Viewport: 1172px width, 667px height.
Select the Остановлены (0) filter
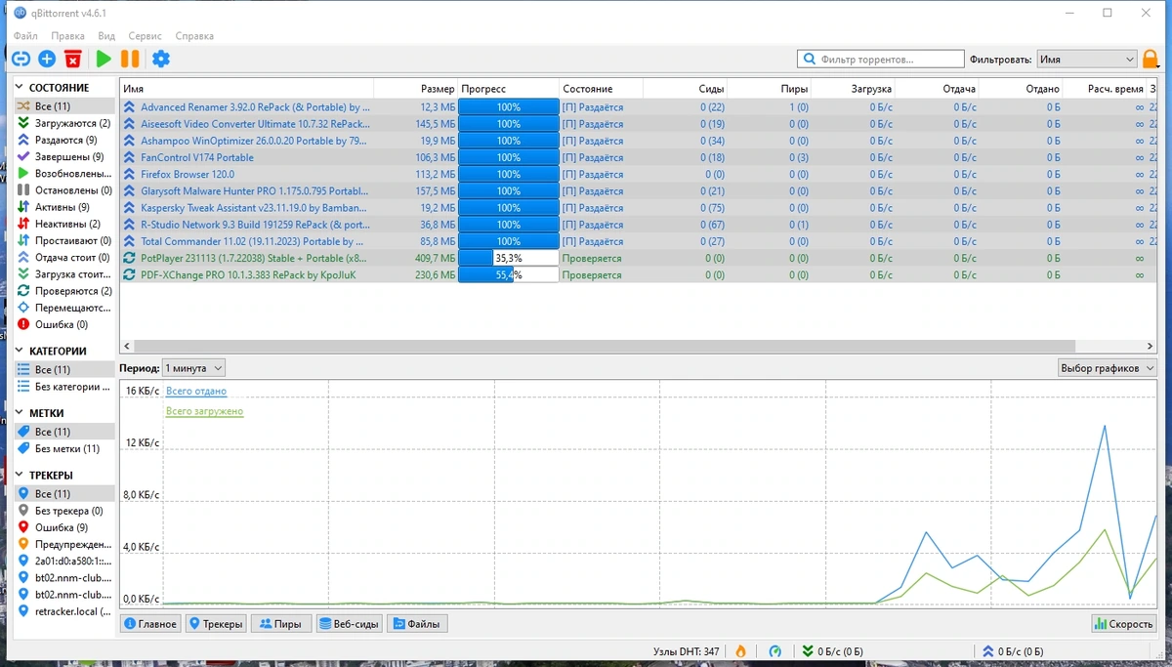[x=64, y=190]
